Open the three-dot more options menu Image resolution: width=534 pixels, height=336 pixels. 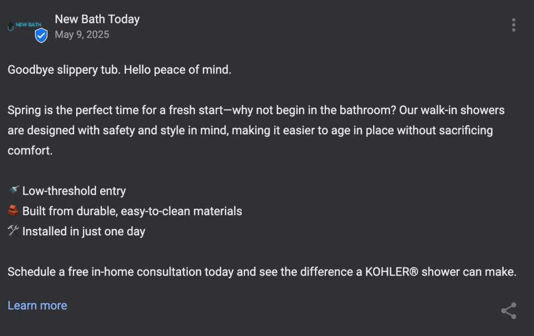514,25
